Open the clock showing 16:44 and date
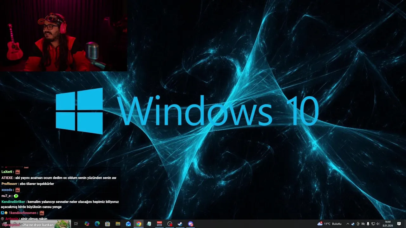Image resolution: width=406 pixels, height=228 pixels. pyautogui.click(x=388, y=224)
